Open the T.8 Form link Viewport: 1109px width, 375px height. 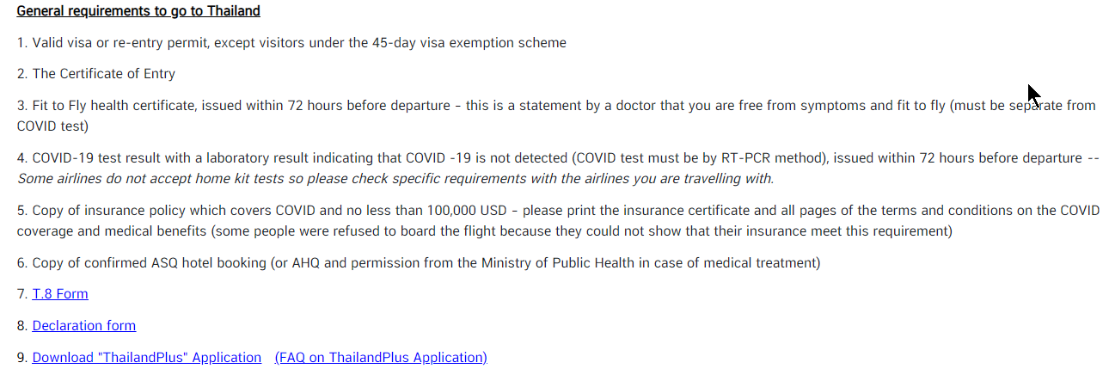coord(60,294)
